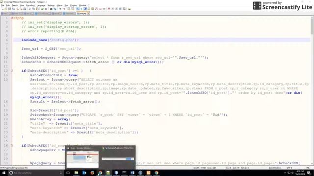Save the current file via toolbar
This screenshot has width=314, height=176.
10,9
